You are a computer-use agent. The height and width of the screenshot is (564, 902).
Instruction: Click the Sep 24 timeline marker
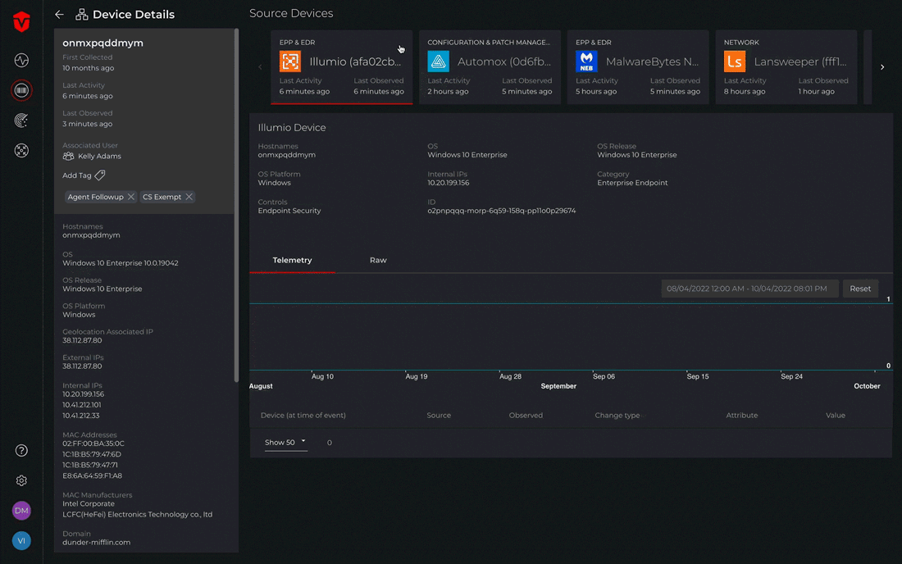(791, 376)
